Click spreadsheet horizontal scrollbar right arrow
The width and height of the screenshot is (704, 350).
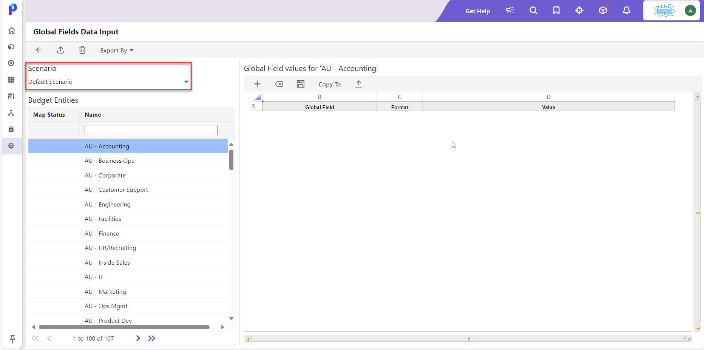(x=689, y=339)
